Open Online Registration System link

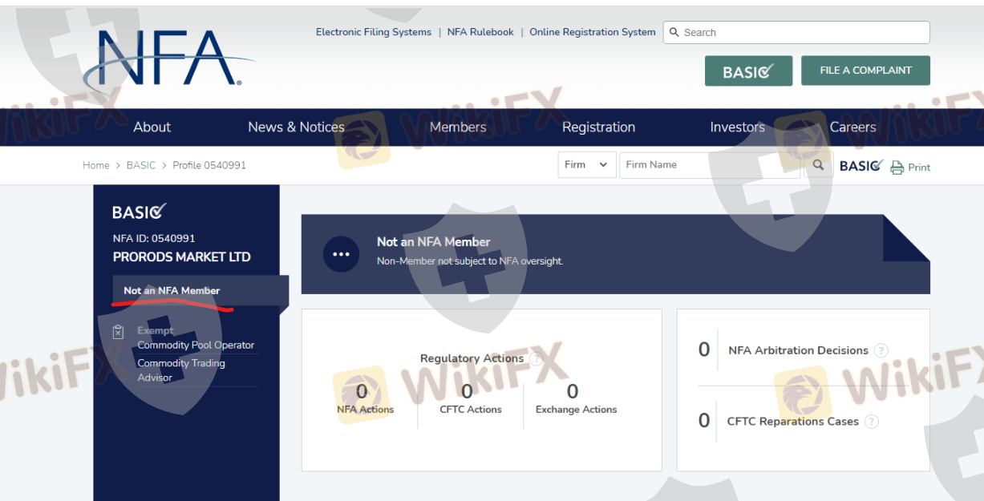point(593,32)
